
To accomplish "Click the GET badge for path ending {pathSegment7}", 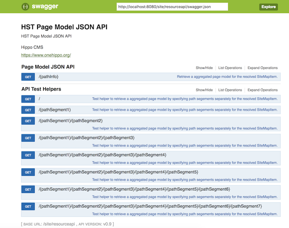I will click(28, 207).
